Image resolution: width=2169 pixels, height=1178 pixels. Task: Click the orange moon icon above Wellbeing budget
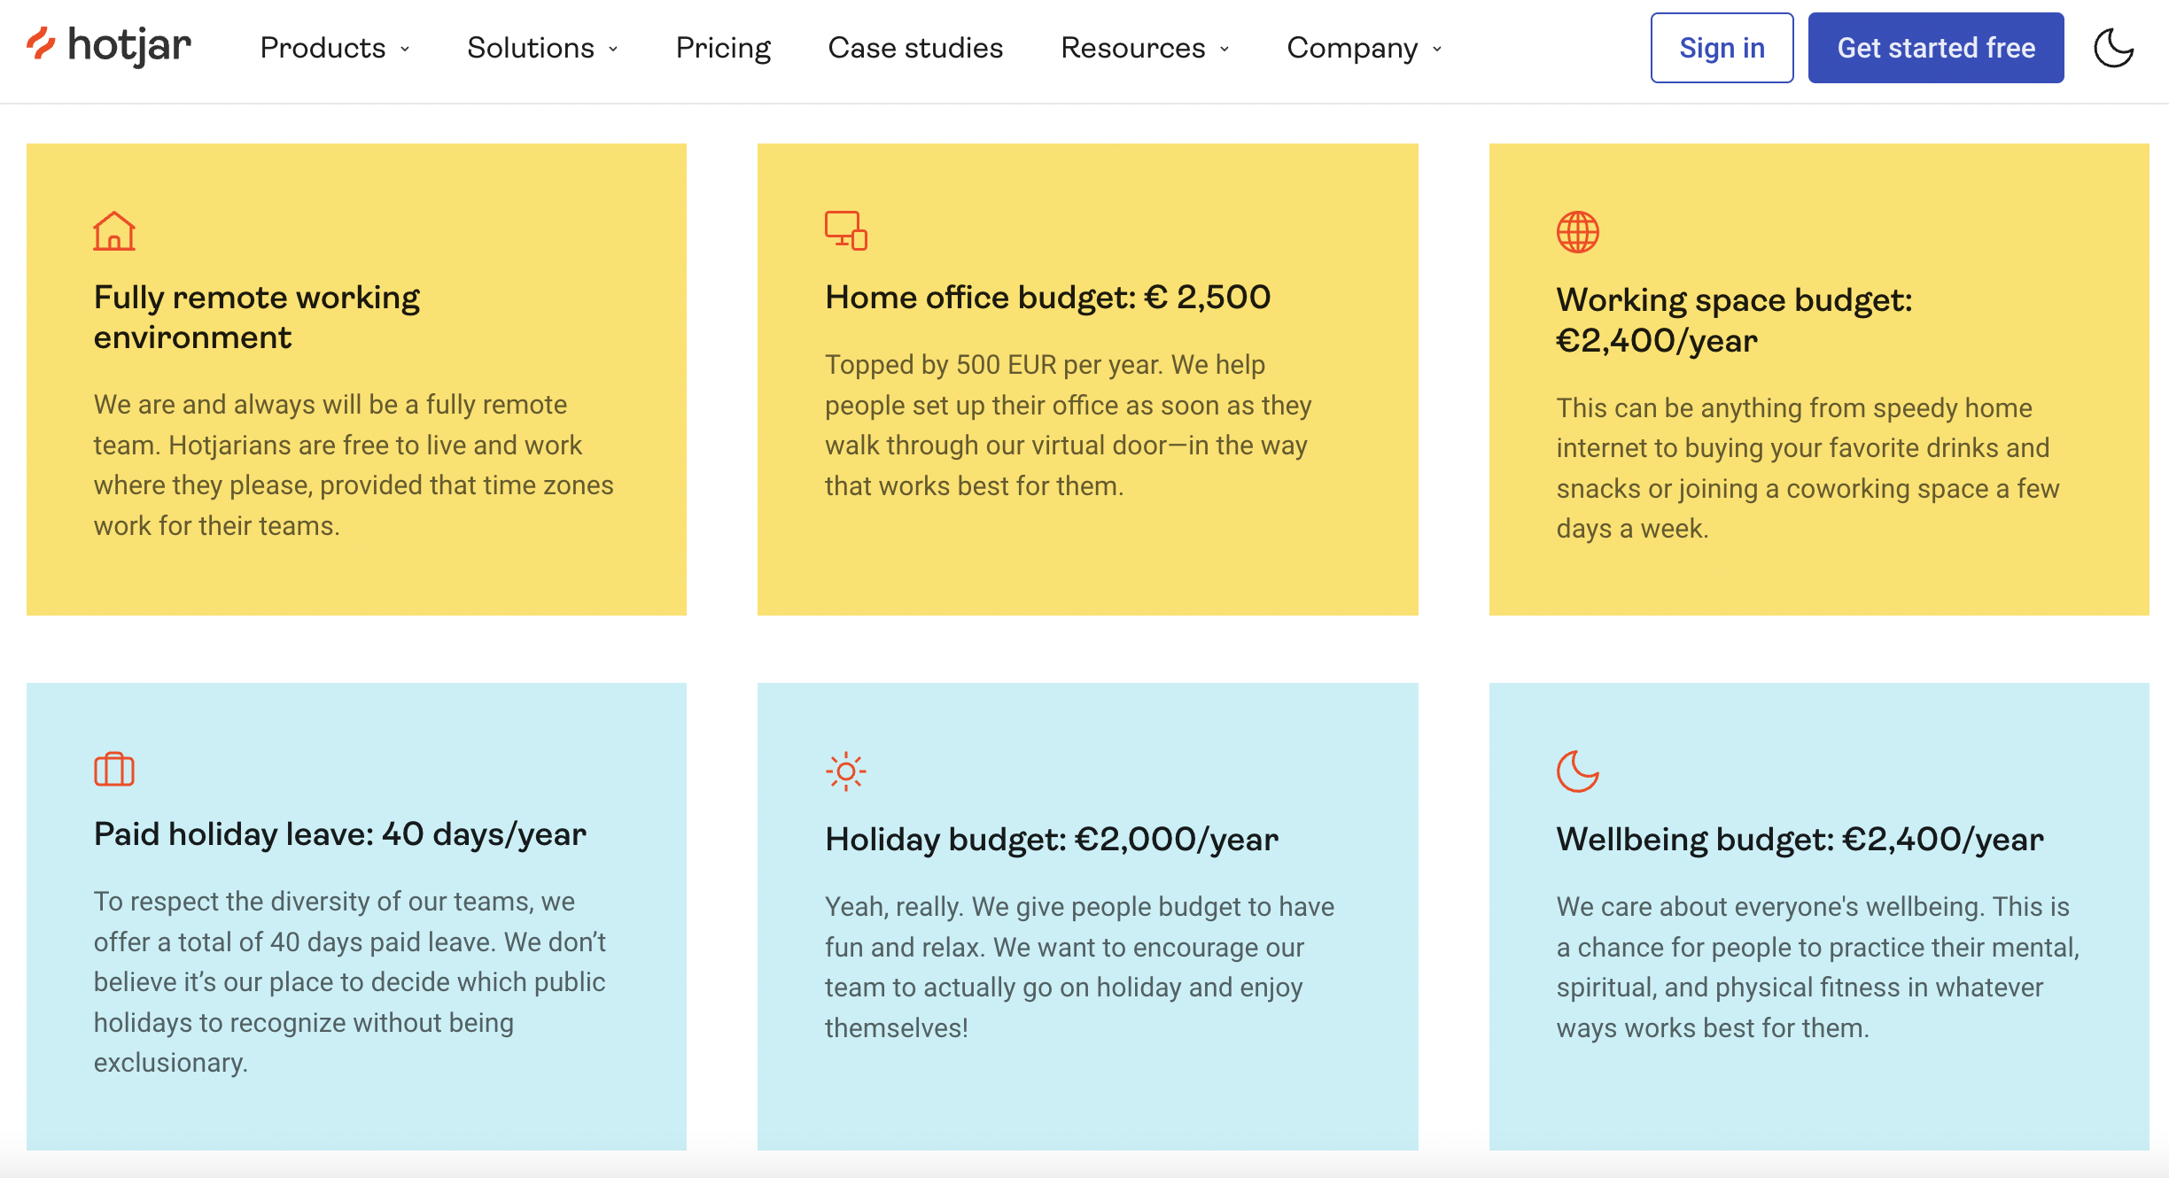(1577, 771)
